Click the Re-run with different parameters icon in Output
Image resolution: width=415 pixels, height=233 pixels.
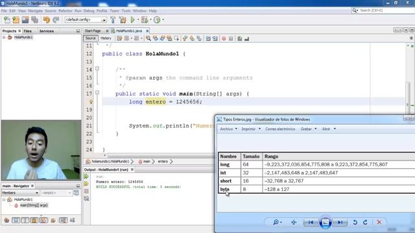(86, 184)
